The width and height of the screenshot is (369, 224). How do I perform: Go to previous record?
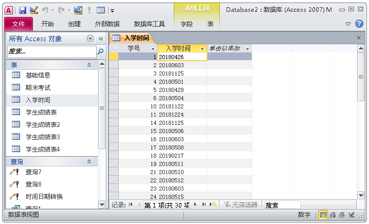tap(139, 204)
